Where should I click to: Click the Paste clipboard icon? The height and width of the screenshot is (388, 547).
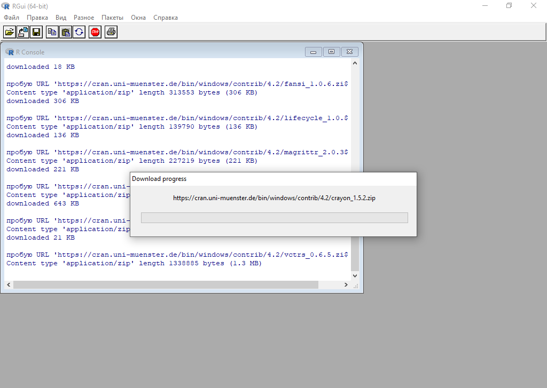tap(65, 32)
